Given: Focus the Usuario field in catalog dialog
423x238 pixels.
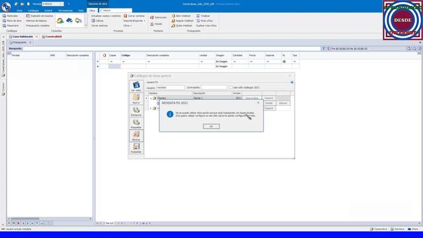Looking at the screenshot, I should 171,87.
